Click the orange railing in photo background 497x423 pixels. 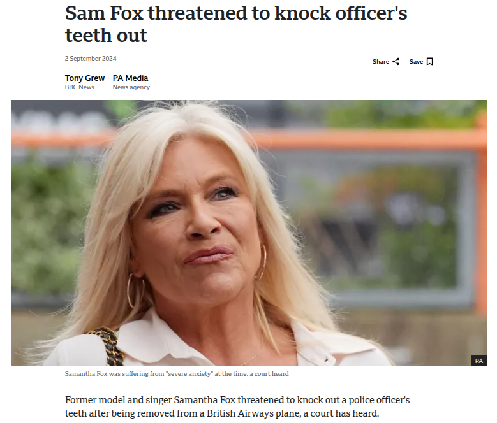pyautogui.click(x=364, y=139)
